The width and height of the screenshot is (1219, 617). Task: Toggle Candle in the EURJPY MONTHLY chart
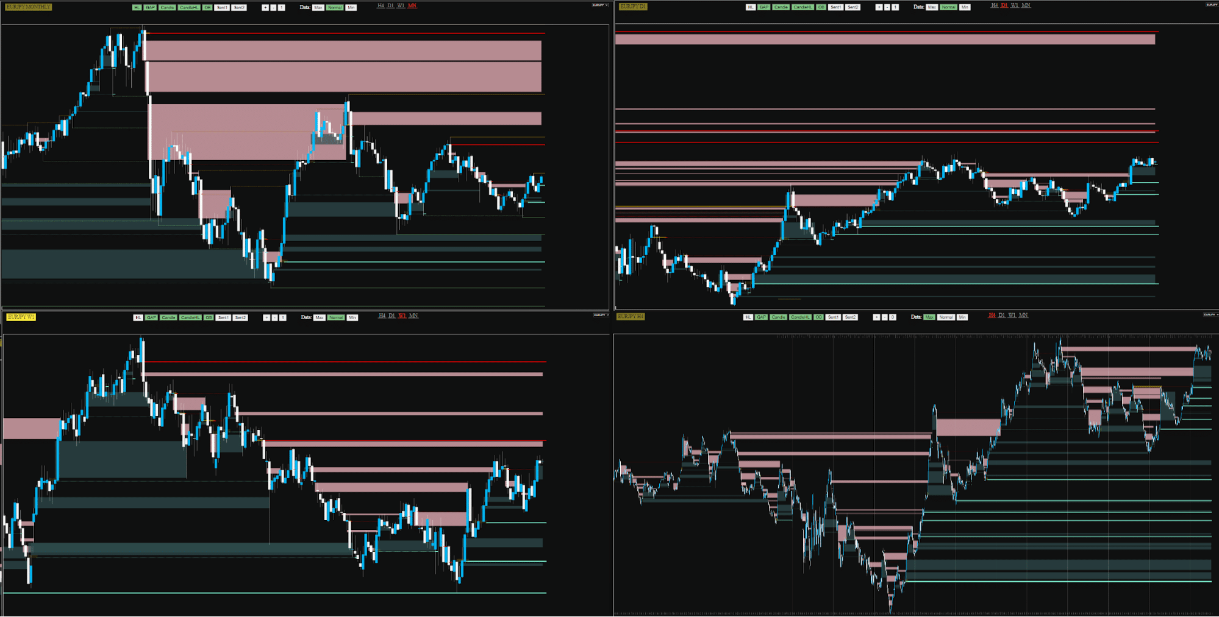167,7
